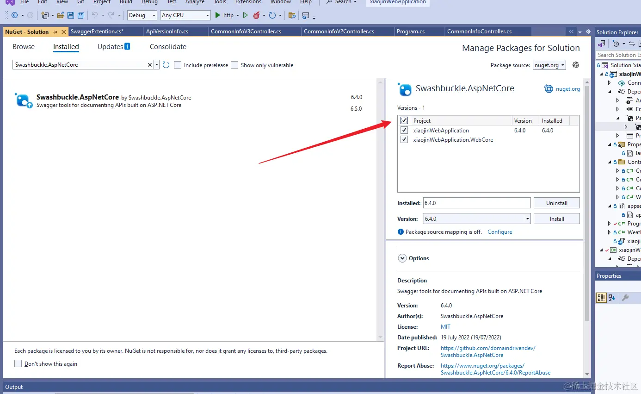Open search history dropdown beside search box
Viewport: 641px width, 394px height.
(x=157, y=65)
